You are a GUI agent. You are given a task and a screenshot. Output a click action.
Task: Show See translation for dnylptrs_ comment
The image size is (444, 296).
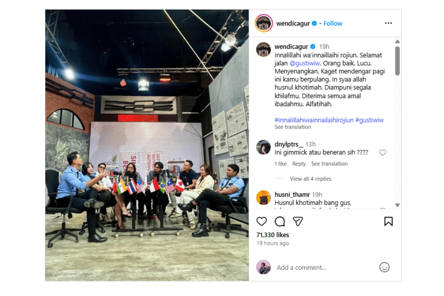[329, 164]
